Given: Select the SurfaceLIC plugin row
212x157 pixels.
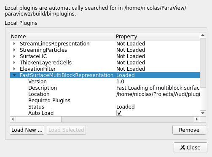Looking at the screenshot, I should 105,56.
